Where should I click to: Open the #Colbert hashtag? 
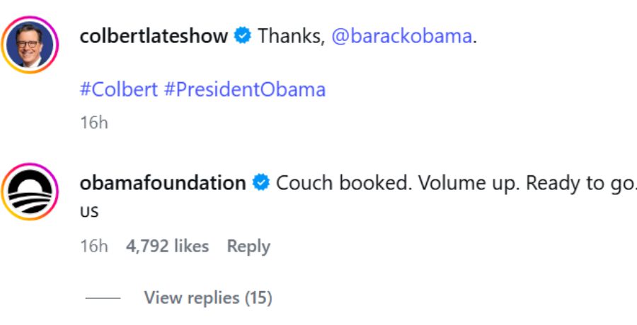pos(119,90)
